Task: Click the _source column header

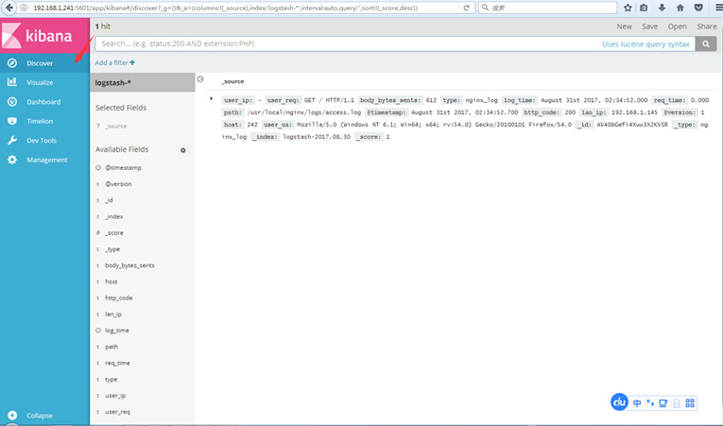Action: [x=232, y=81]
